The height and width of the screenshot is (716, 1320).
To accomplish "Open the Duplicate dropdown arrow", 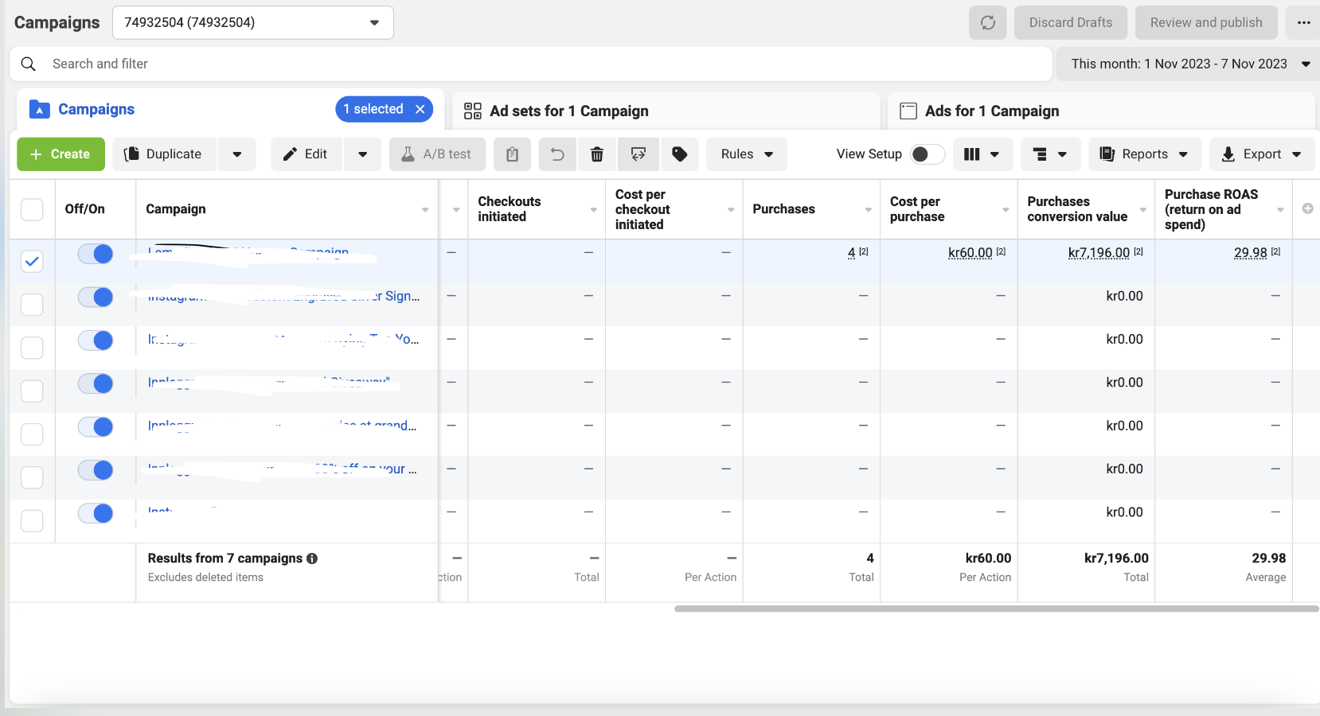I will point(237,154).
